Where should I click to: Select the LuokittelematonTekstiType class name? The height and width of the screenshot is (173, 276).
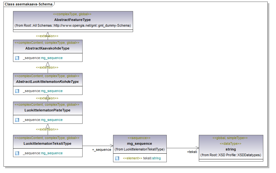pos(47,143)
